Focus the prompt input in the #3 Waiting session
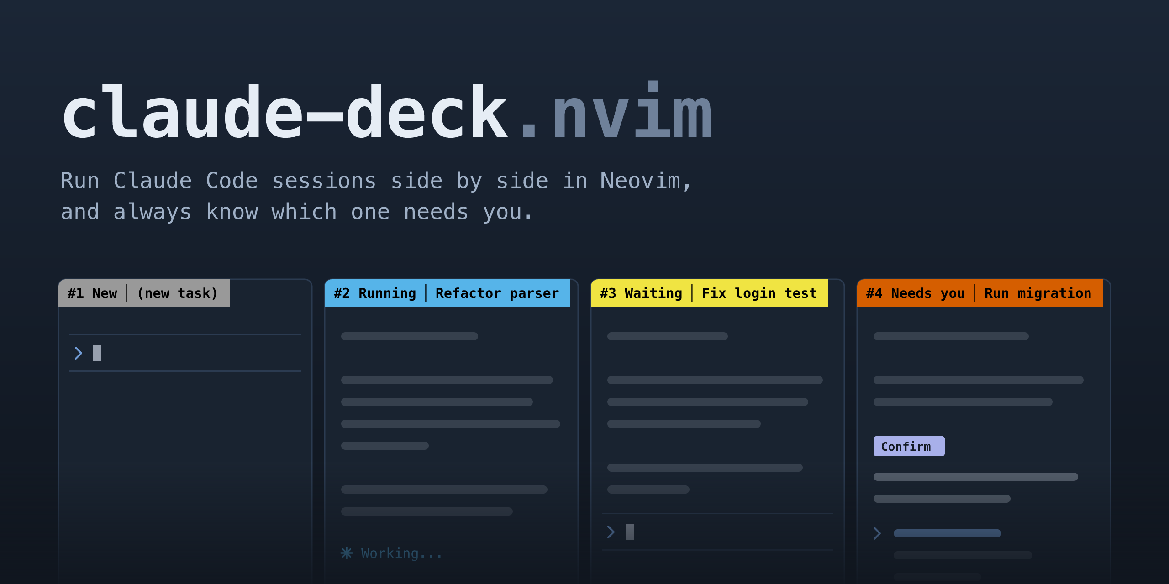 point(717,532)
